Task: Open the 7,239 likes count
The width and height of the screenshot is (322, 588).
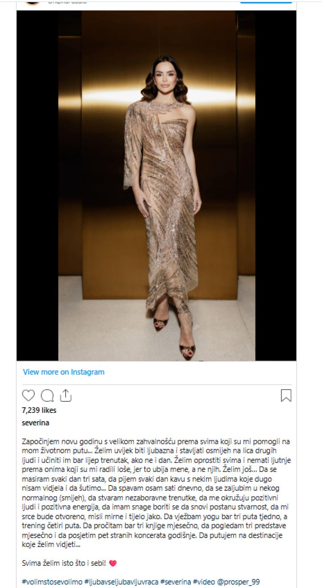Action: point(39,410)
